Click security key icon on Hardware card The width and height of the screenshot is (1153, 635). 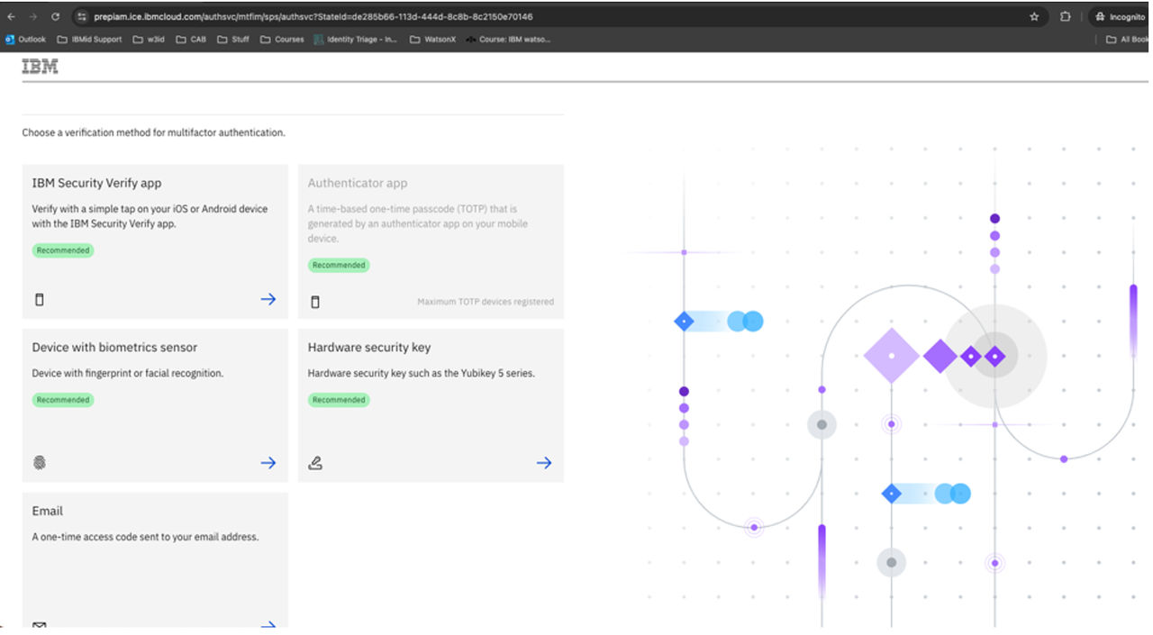click(315, 463)
